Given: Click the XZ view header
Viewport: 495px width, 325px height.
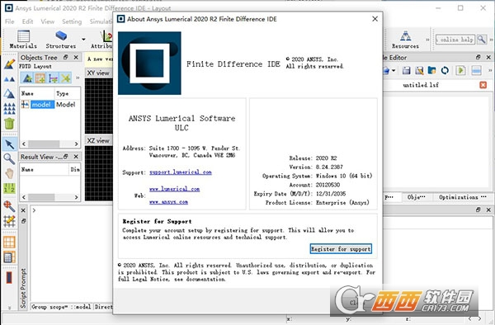Looking at the screenshot, I should 99,140.
